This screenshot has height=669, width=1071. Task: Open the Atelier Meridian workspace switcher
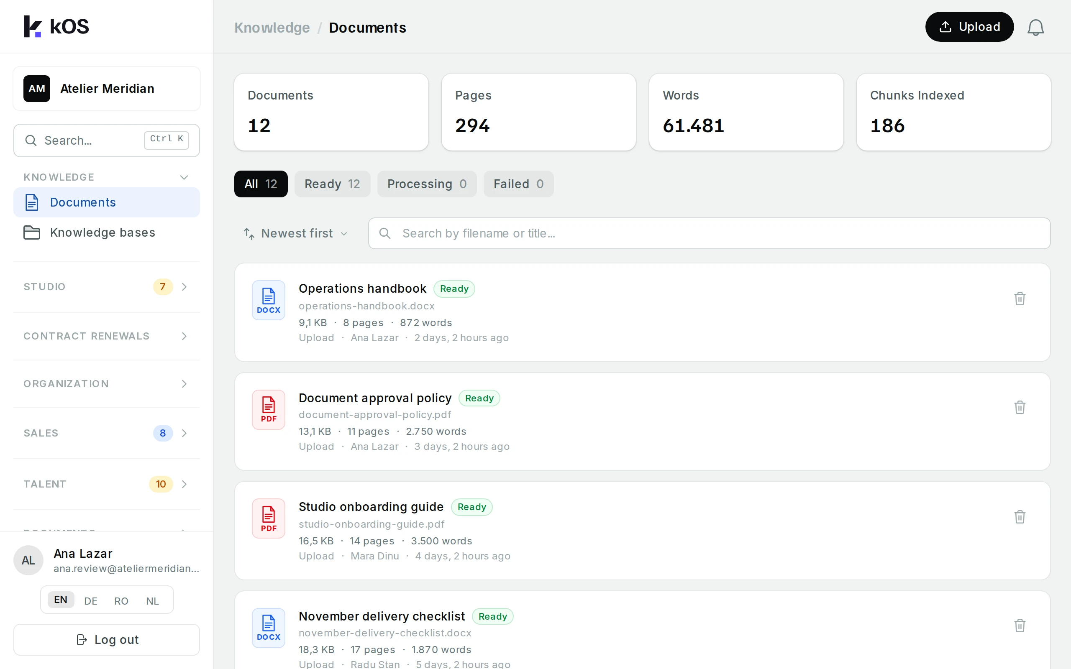(106, 89)
